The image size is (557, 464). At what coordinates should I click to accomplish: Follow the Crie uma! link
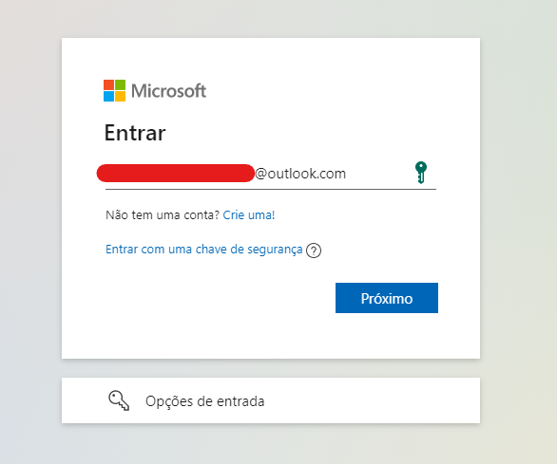[x=249, y=215]
